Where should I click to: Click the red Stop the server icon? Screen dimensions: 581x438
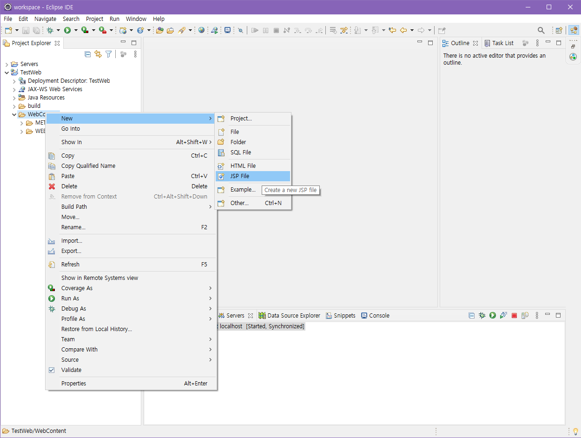click(x=514, y=315)
